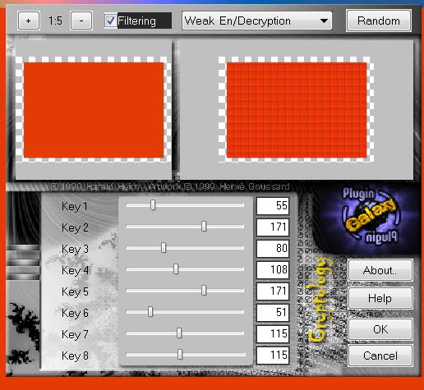Click the Cancel button
The image size is (424, 390).
click(380, 356)
